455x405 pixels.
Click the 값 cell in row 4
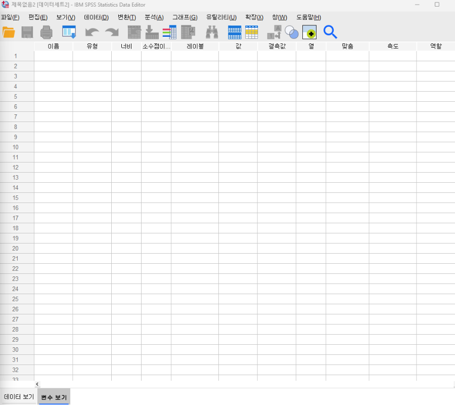coord(238,87)
